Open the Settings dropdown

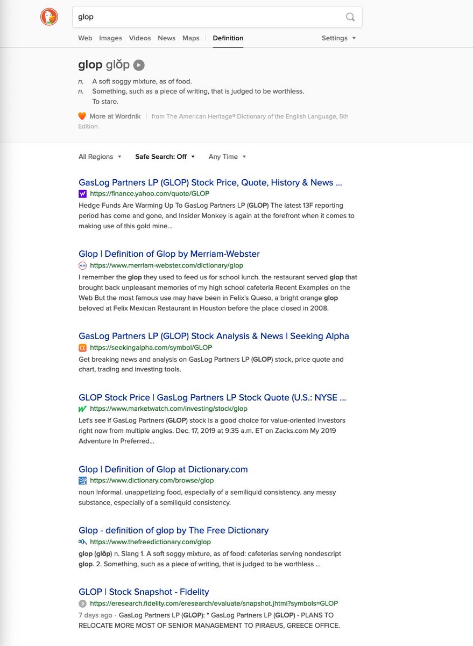tap(339, 38)
